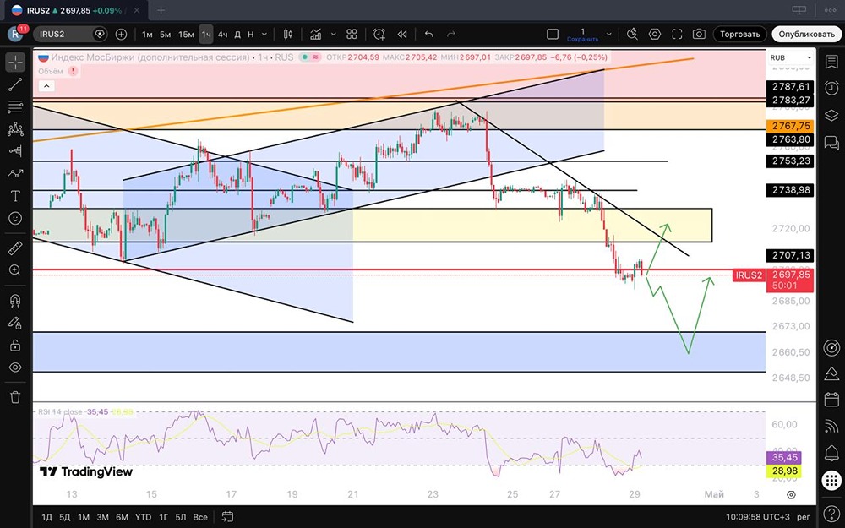This screenshot has width=845, height=528.
Task: Open the screener radar icon
Action: point(831,347)
